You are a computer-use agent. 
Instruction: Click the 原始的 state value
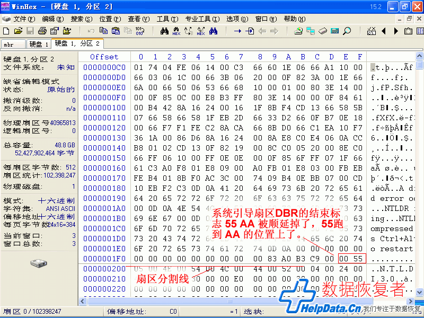(x=61, y=90)
